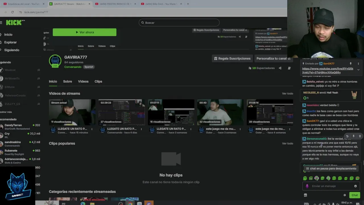
Task: Expand the pinned YouTube link message
Action: click(x=358, y=70)
